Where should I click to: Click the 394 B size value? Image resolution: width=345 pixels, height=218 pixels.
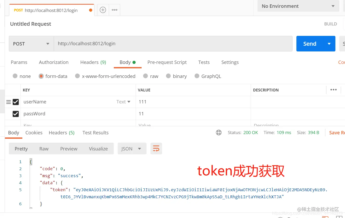click(314, 133)
